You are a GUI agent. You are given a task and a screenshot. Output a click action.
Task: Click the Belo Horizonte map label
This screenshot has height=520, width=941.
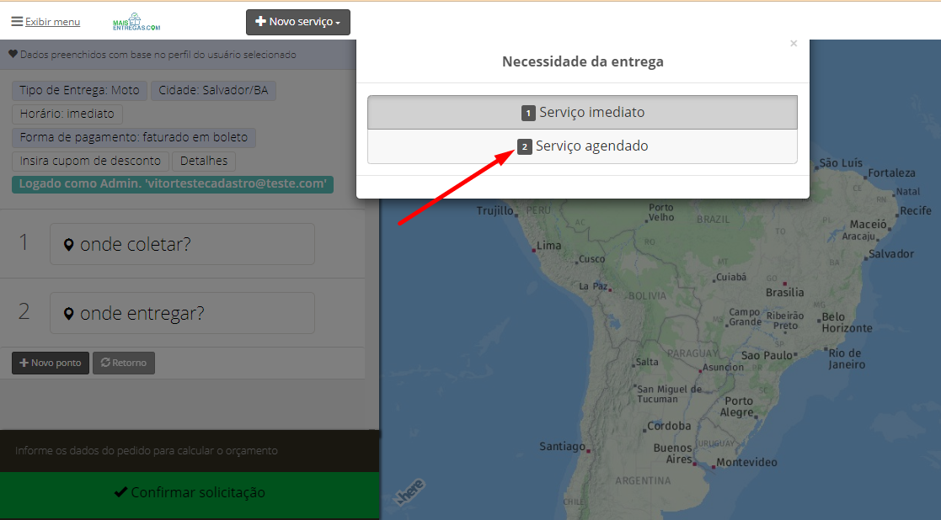coord(847,322)
